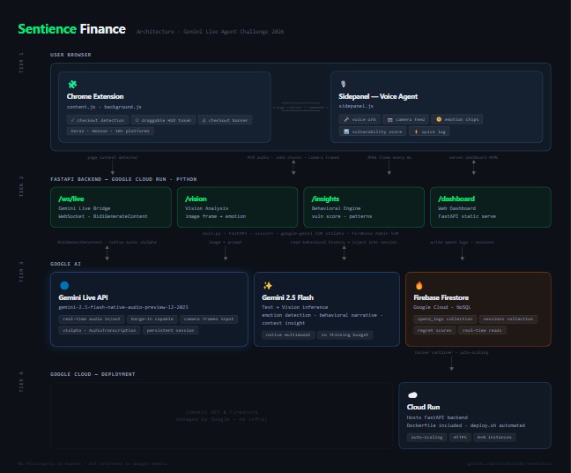Click the microphone icon in voice orb tag

[346, 119]
